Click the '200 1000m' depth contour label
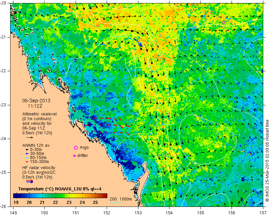 (x=121, y=199)
